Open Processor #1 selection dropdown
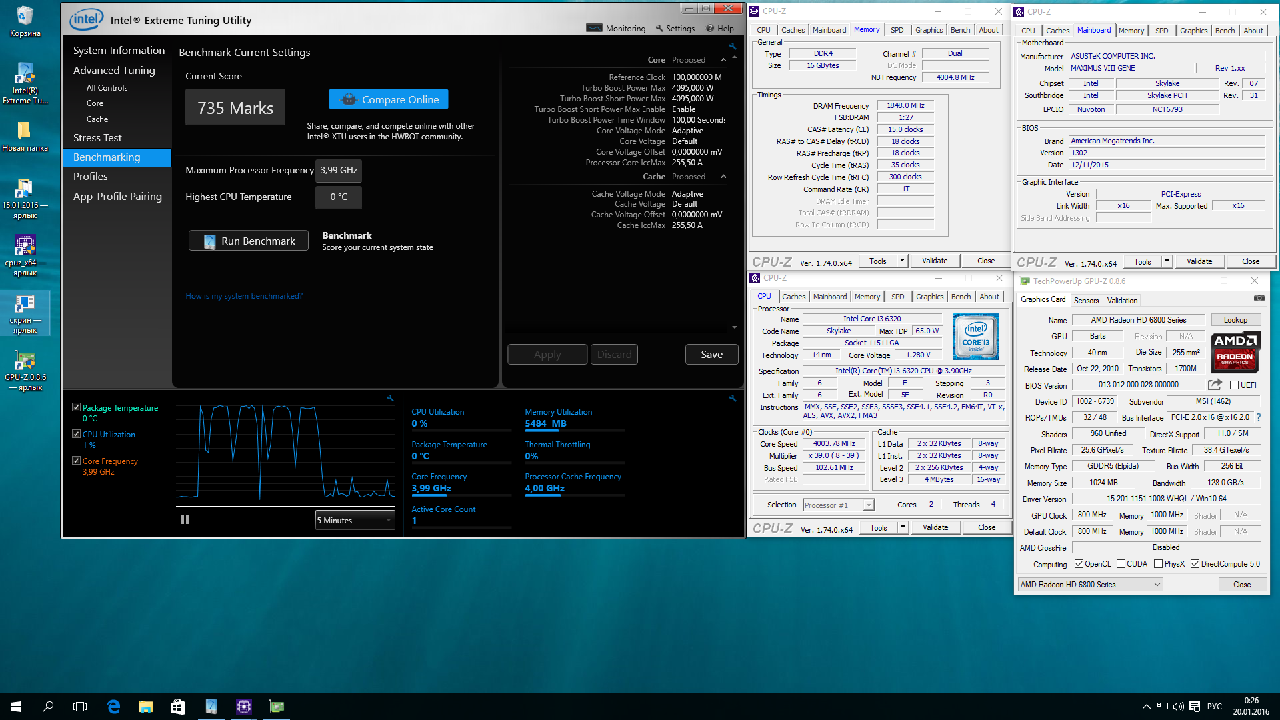Screen dimensions: 1280x720 click(838, 505)
